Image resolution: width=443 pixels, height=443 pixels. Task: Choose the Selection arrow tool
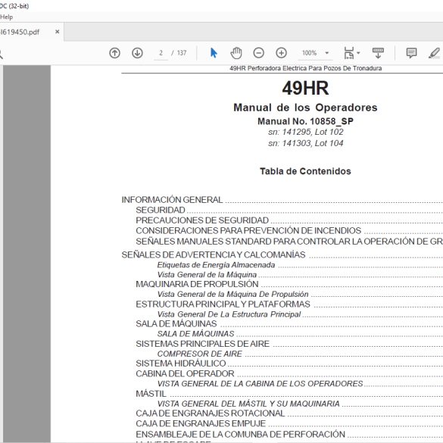(214, 53)
